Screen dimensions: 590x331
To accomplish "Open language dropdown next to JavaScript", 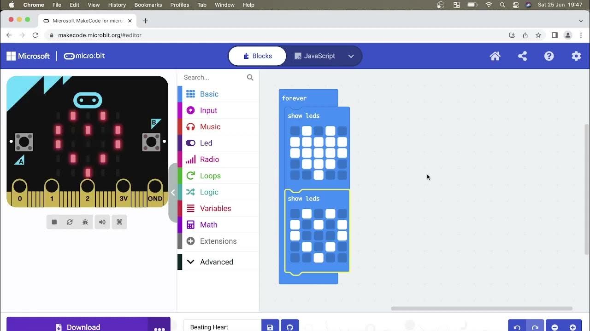I will (x=351, y=56).
